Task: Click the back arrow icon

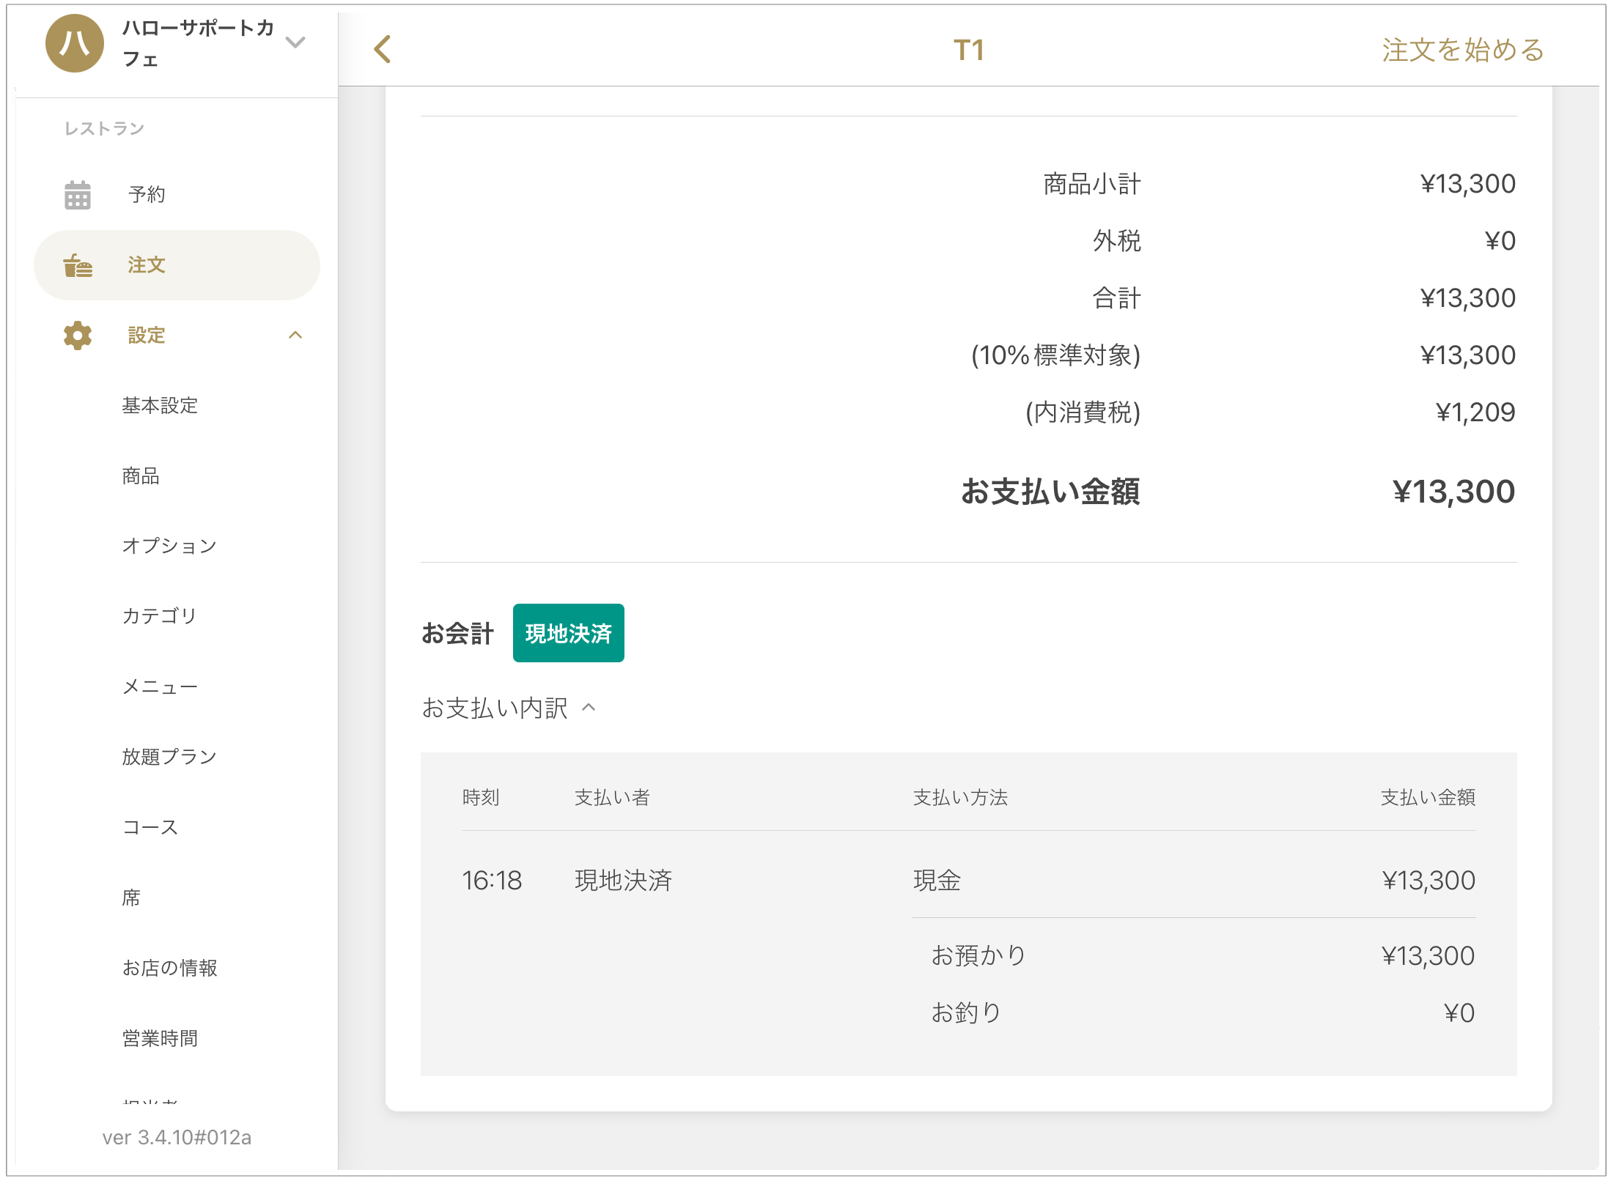Action: click(382, 50)
